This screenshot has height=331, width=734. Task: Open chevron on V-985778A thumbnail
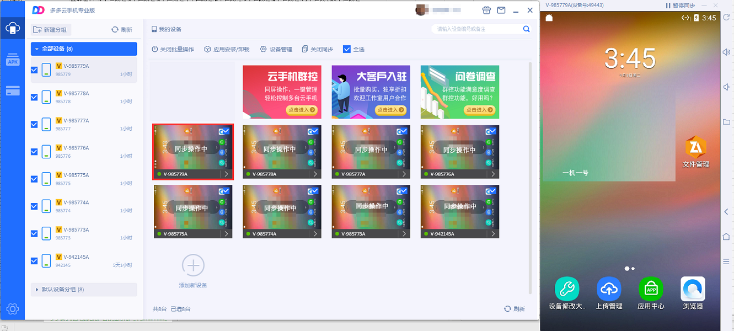[315, 174]
